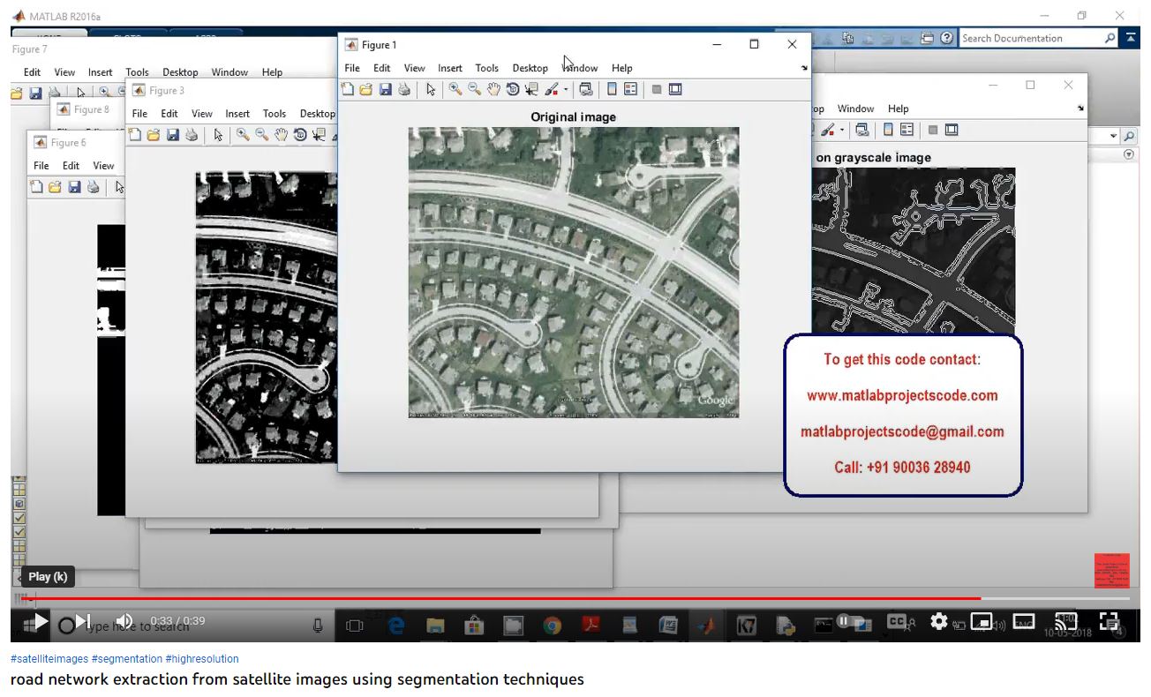Toggle the Insert Legend button in Figure 1
The height and width of the screenshot is (697, 1151).
tap(630, 89)
